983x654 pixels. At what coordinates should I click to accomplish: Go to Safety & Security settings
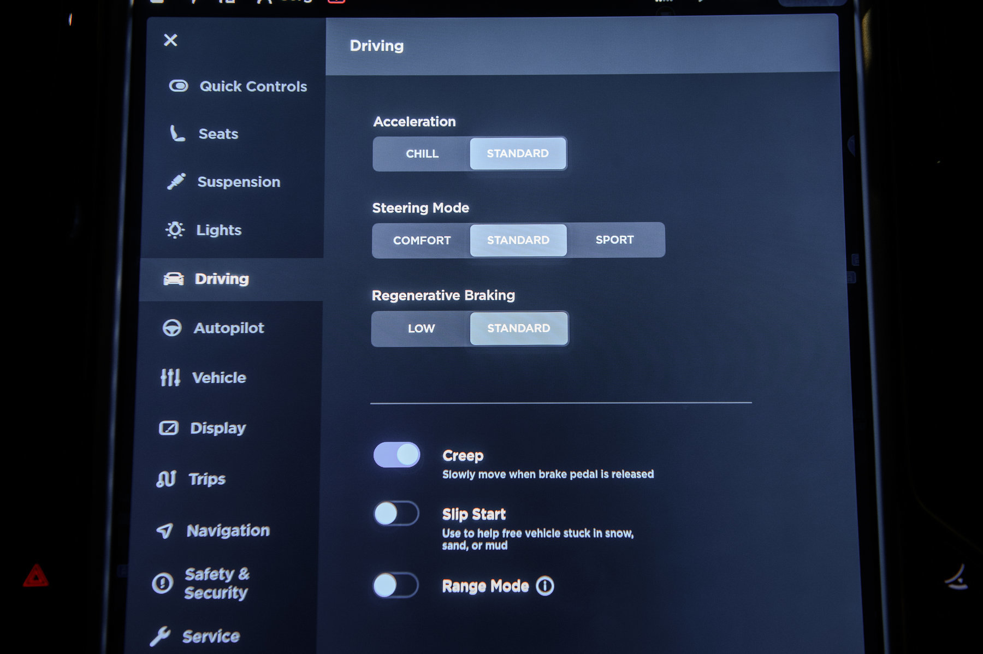[216, 583]
